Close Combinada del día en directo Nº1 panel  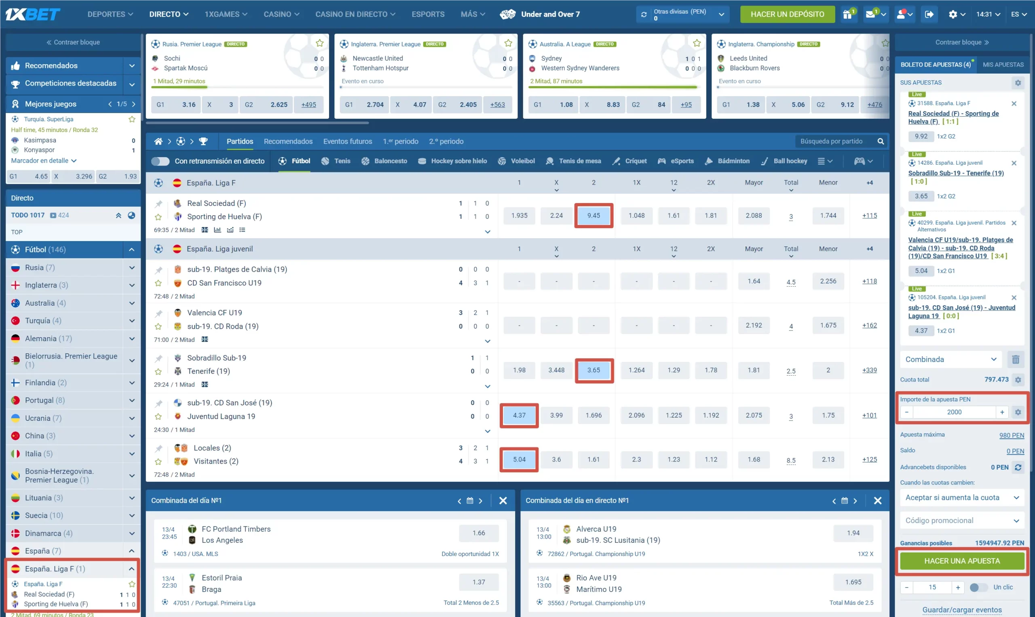click(x=877, y=501)
